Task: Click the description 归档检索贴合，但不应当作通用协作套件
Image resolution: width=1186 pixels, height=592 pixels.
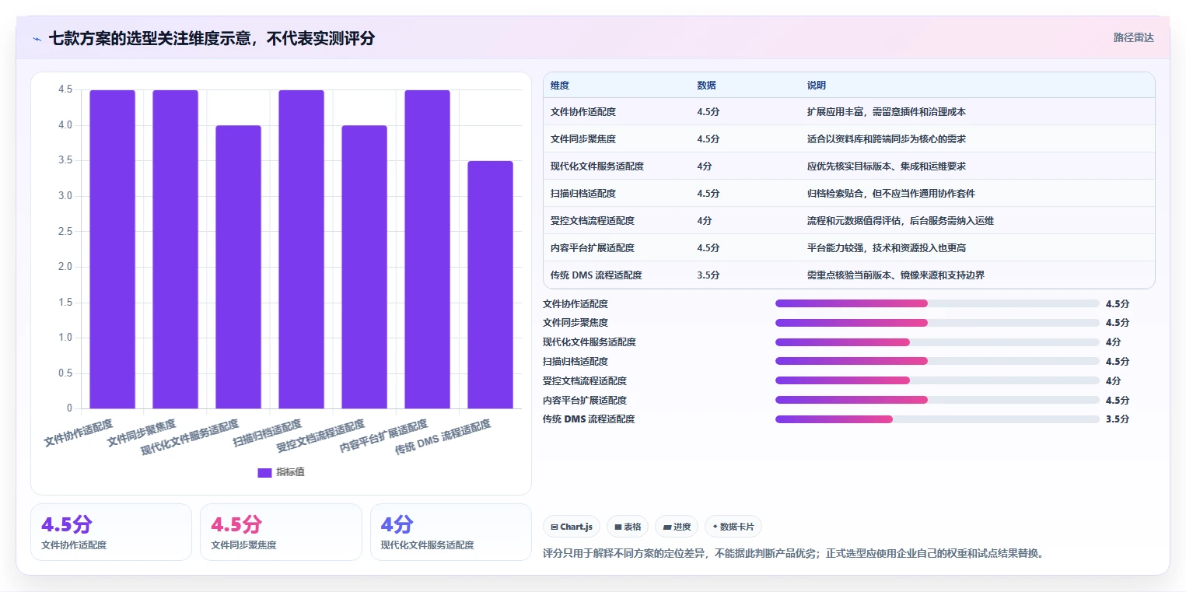Action: [891, 194]
